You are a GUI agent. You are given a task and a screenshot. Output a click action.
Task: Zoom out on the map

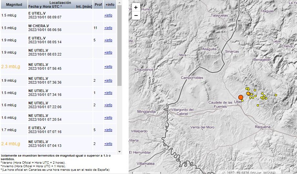(136, 15)
